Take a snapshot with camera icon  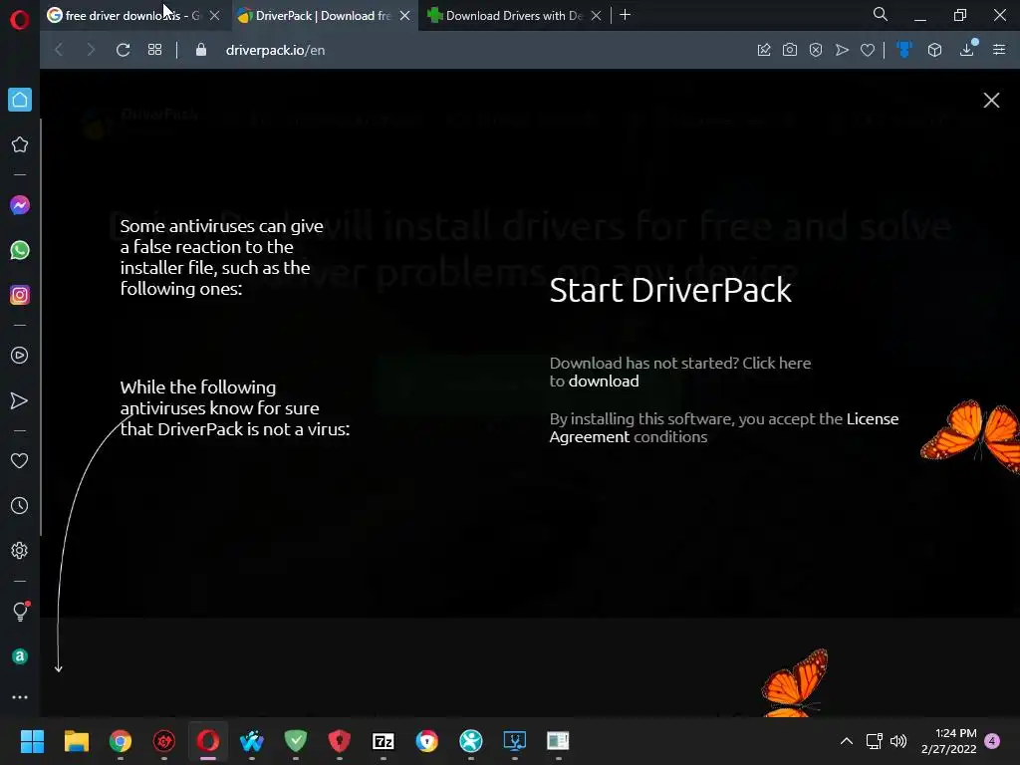pos(790,50)
